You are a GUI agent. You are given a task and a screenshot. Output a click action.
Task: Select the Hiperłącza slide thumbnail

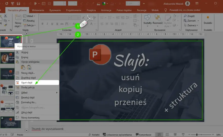pos(7,74)
